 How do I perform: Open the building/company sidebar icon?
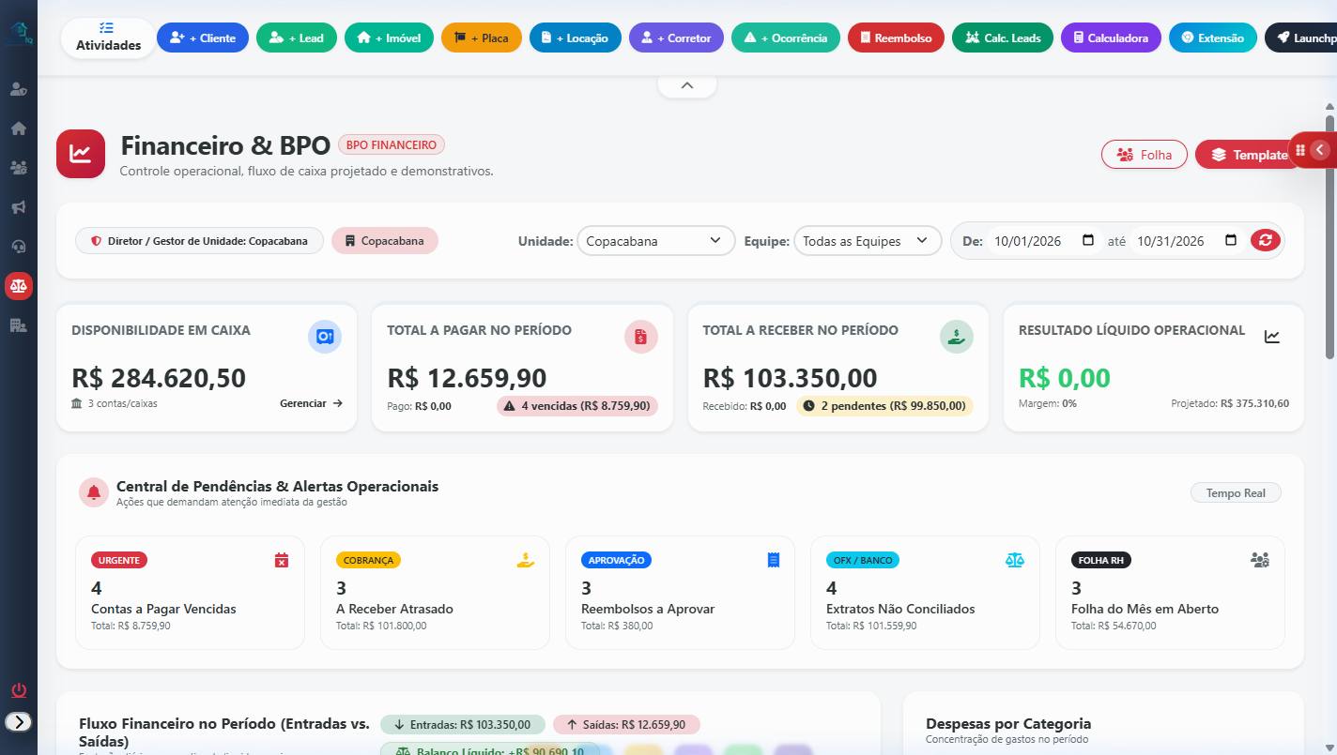click(x=19, y=325)
